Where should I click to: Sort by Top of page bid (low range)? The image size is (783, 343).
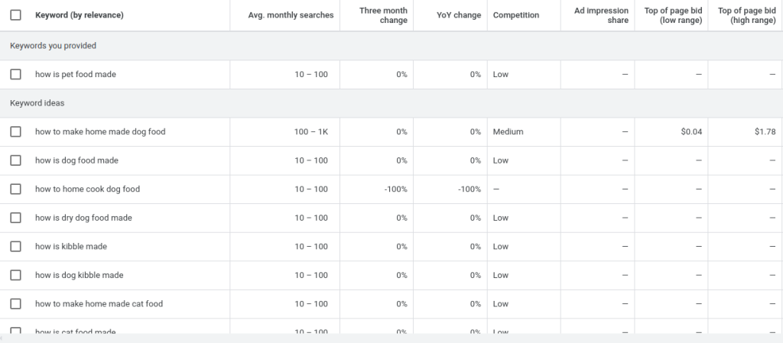[673, 15]
